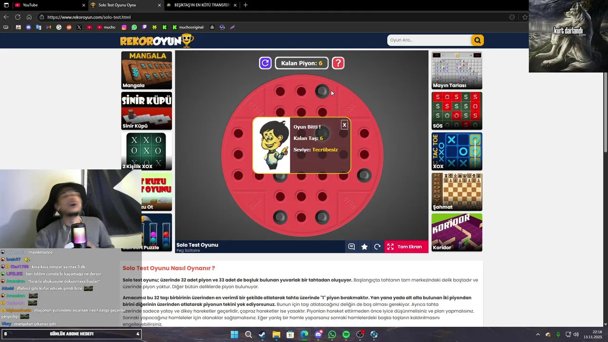Click the address bar URL
This screenshot has width=608, height=342.
pos(89,17)
